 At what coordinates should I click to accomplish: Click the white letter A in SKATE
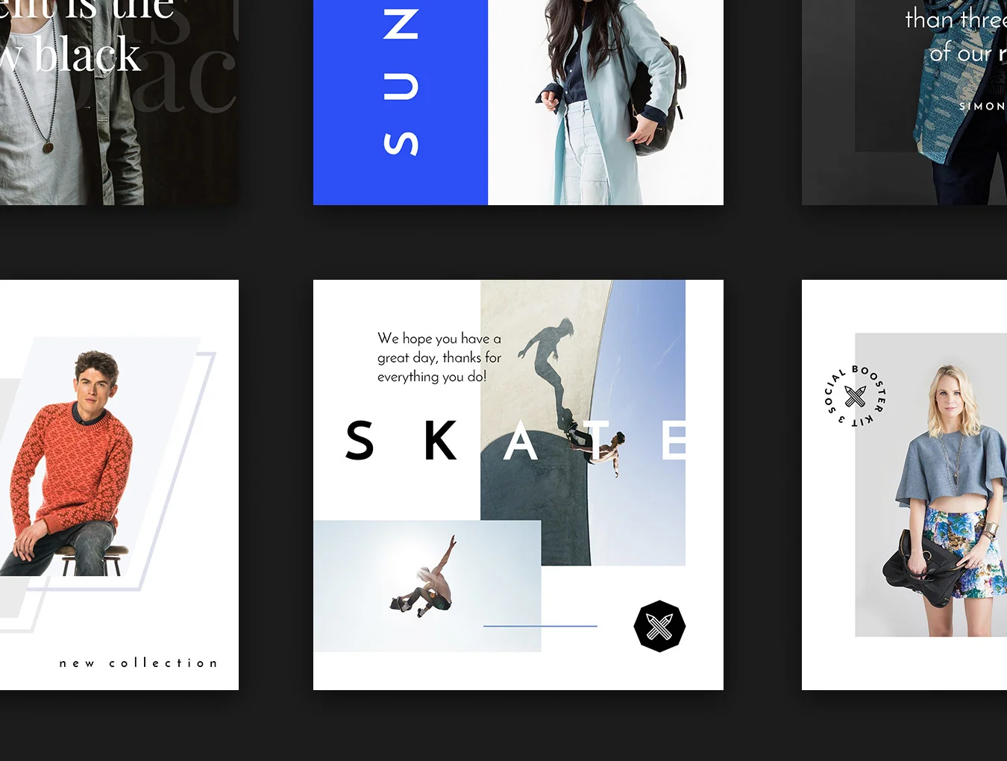point(520,441)
